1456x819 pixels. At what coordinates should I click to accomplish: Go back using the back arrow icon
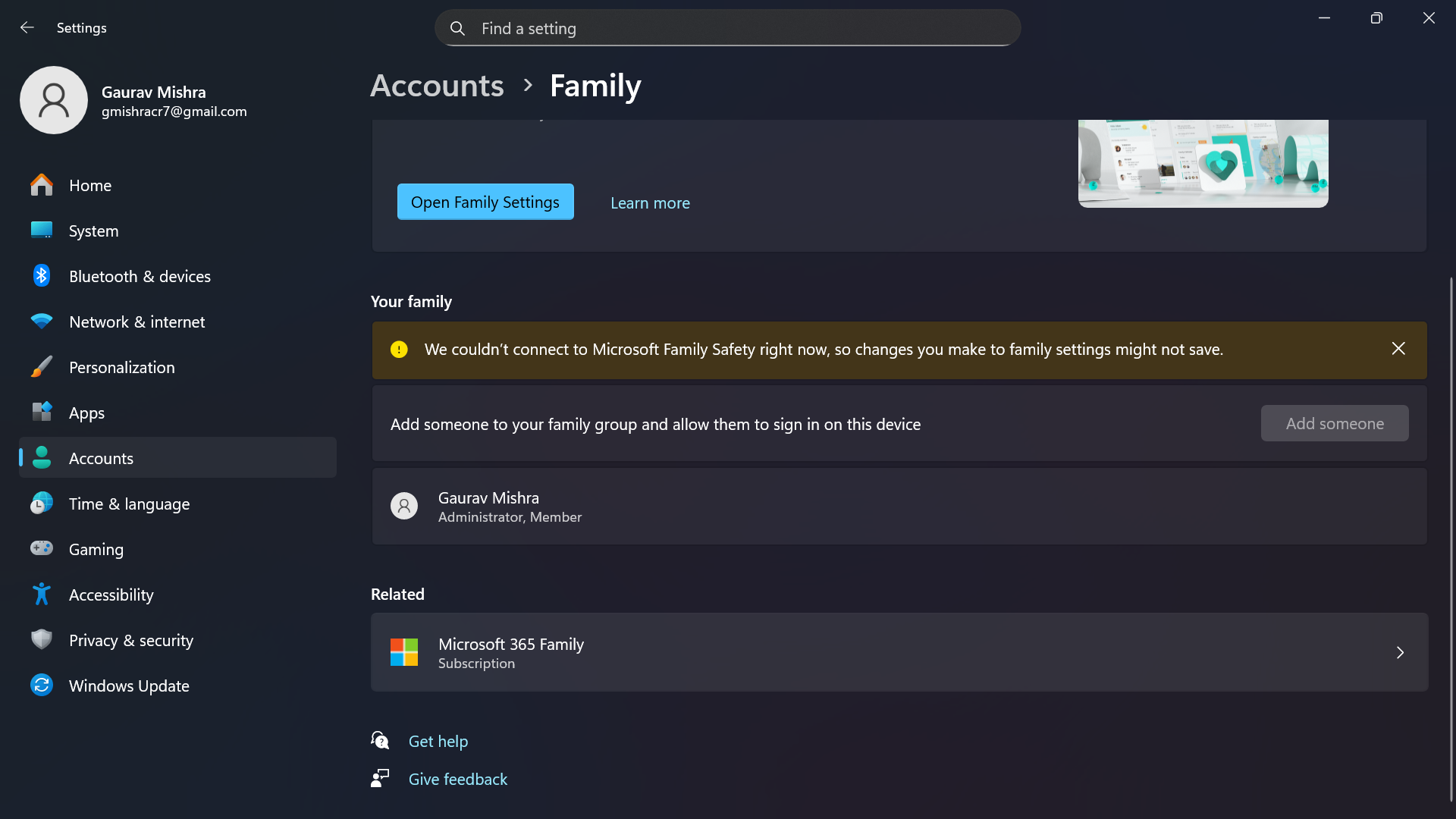tap(27, 28)
